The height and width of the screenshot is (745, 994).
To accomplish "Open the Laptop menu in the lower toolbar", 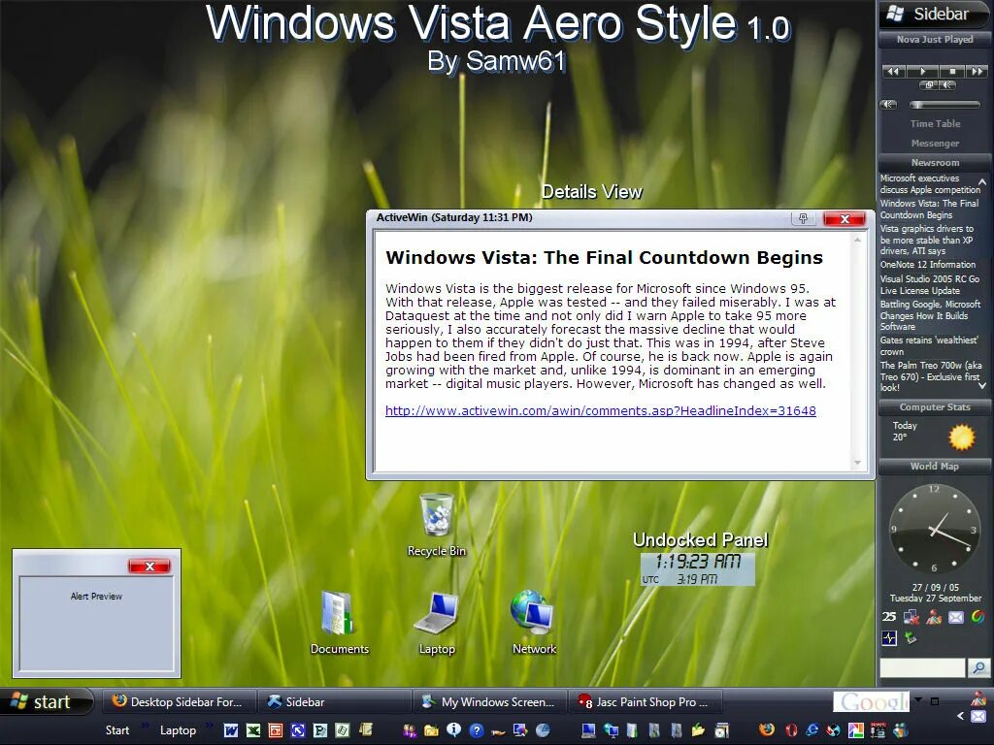I will tap(178, 730).
